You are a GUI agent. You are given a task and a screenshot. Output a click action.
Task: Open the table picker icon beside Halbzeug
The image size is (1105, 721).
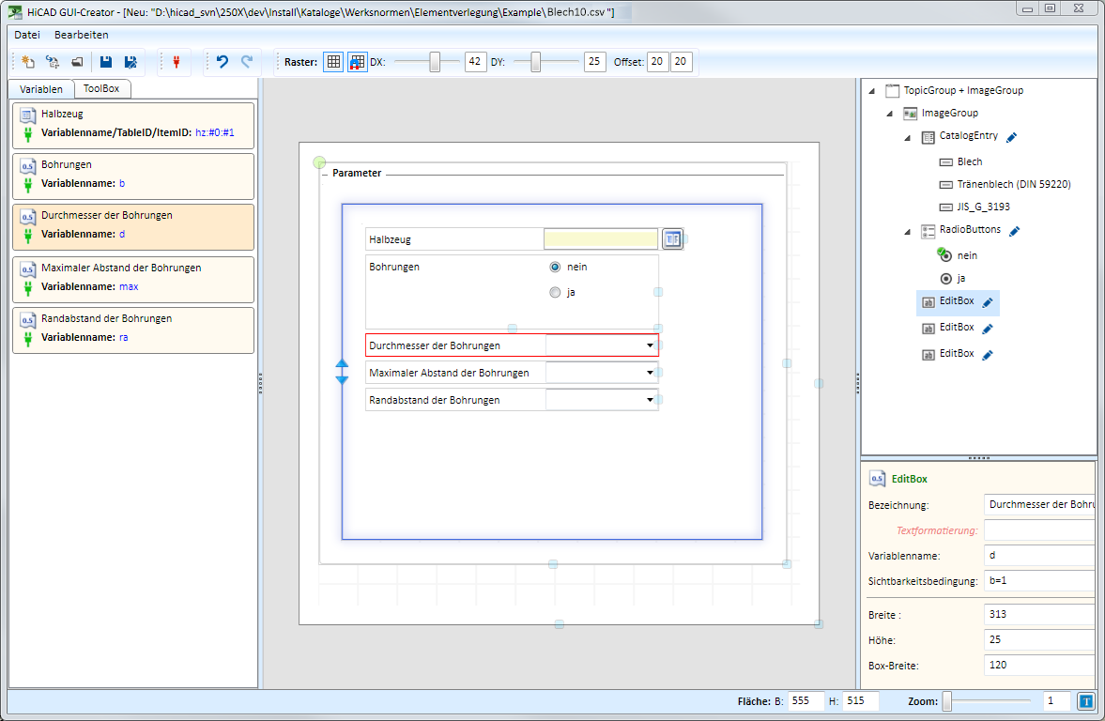point(672,238)
